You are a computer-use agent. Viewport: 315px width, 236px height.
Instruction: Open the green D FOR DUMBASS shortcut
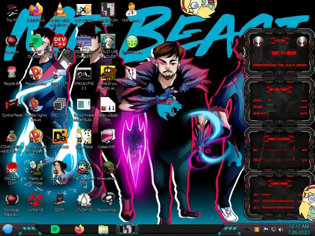(36, 46)
